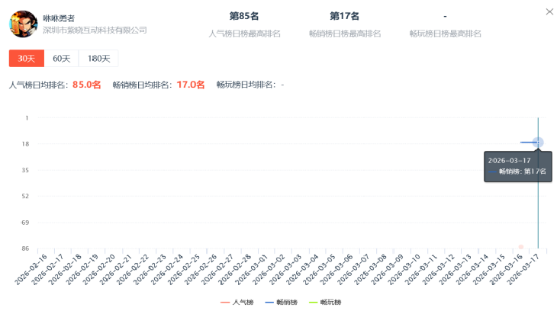Select the 30天 time range tab
Image resolution: width=557 pixels, height=311 pixels.
(x=27, y=59)
